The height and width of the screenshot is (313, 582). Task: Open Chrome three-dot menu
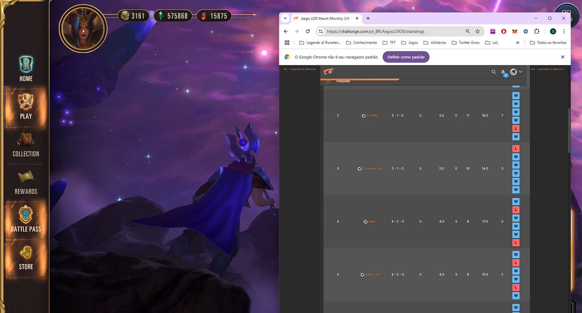coord(564,31)
